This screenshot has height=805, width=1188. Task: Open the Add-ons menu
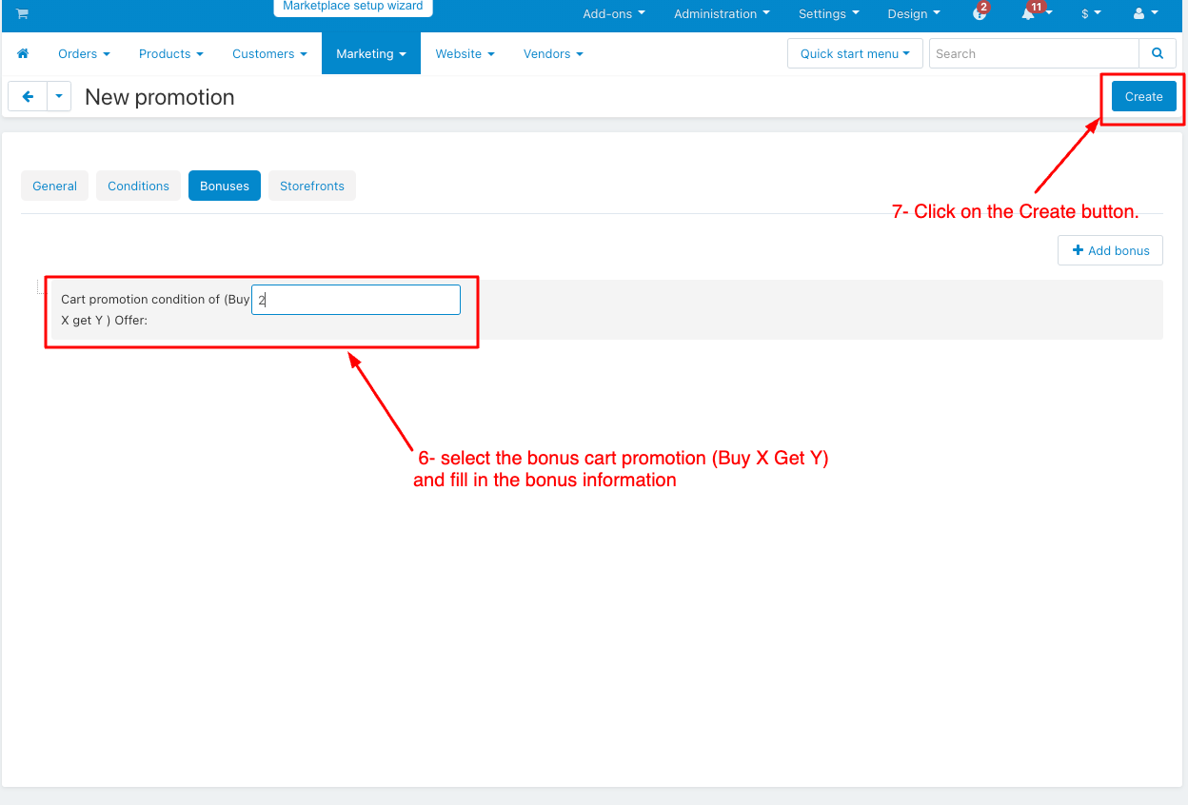click(613, 14)
